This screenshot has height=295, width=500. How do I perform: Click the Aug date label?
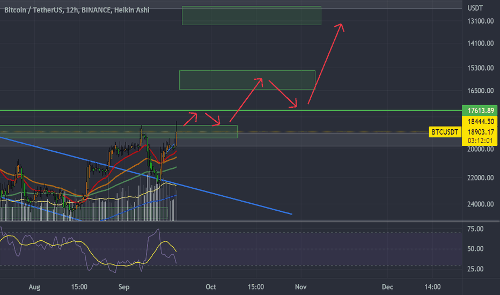[x=34, y=287]
